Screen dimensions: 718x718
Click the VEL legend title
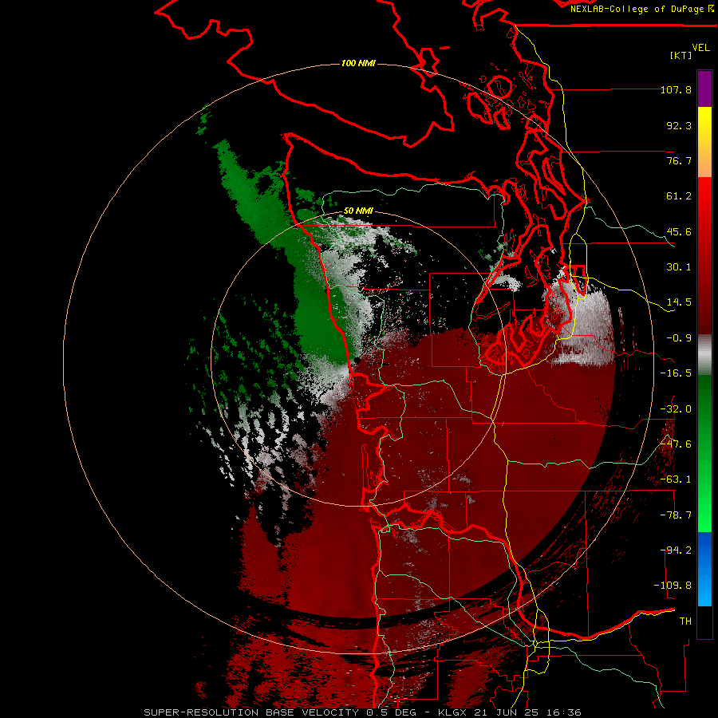click(x=700, y=48)
